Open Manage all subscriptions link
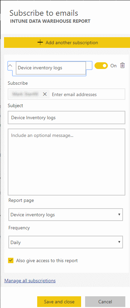The width and height of the screenshot is (130, 308). click(30, 281)
